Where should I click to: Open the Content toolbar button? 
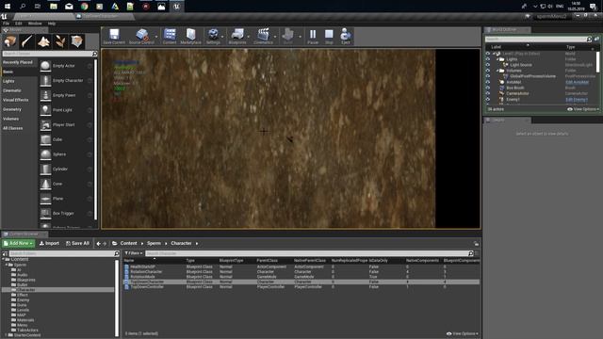point(170,37)
